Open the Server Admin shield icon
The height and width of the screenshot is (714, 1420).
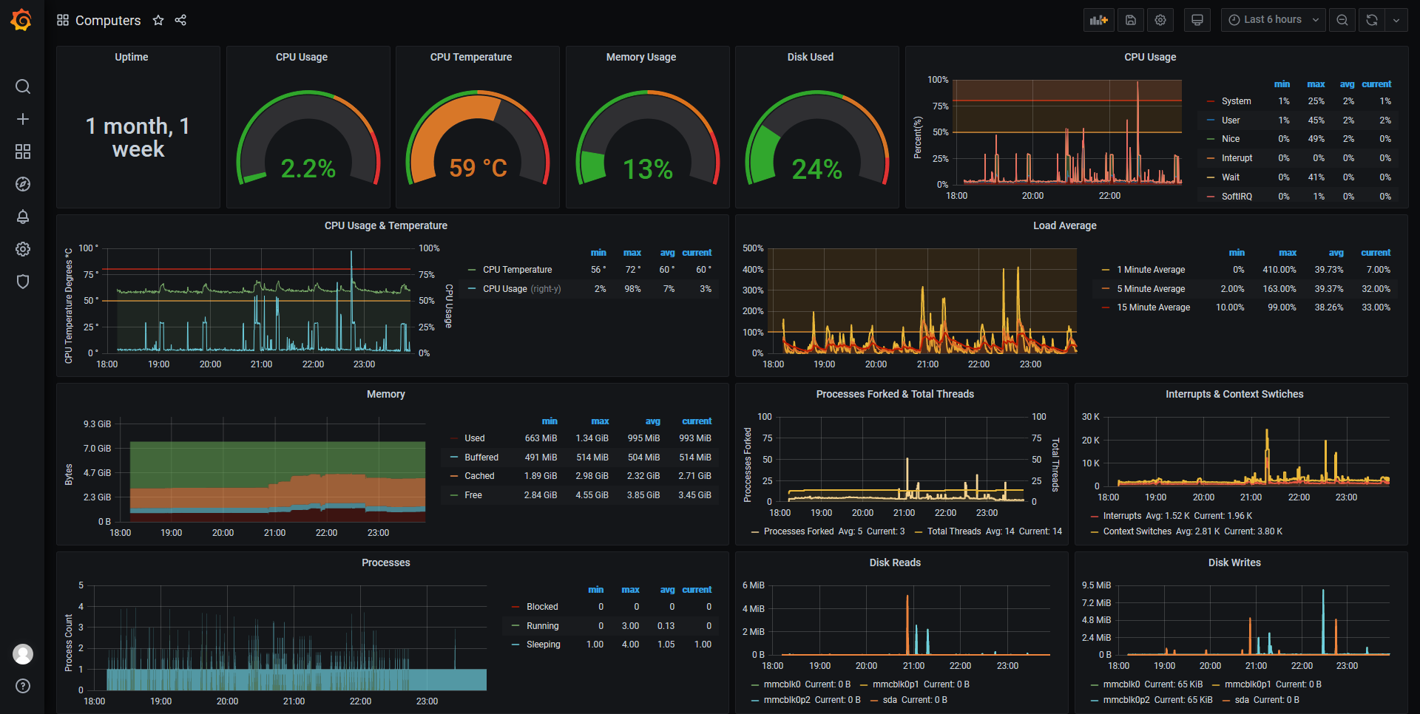(23, 282)
